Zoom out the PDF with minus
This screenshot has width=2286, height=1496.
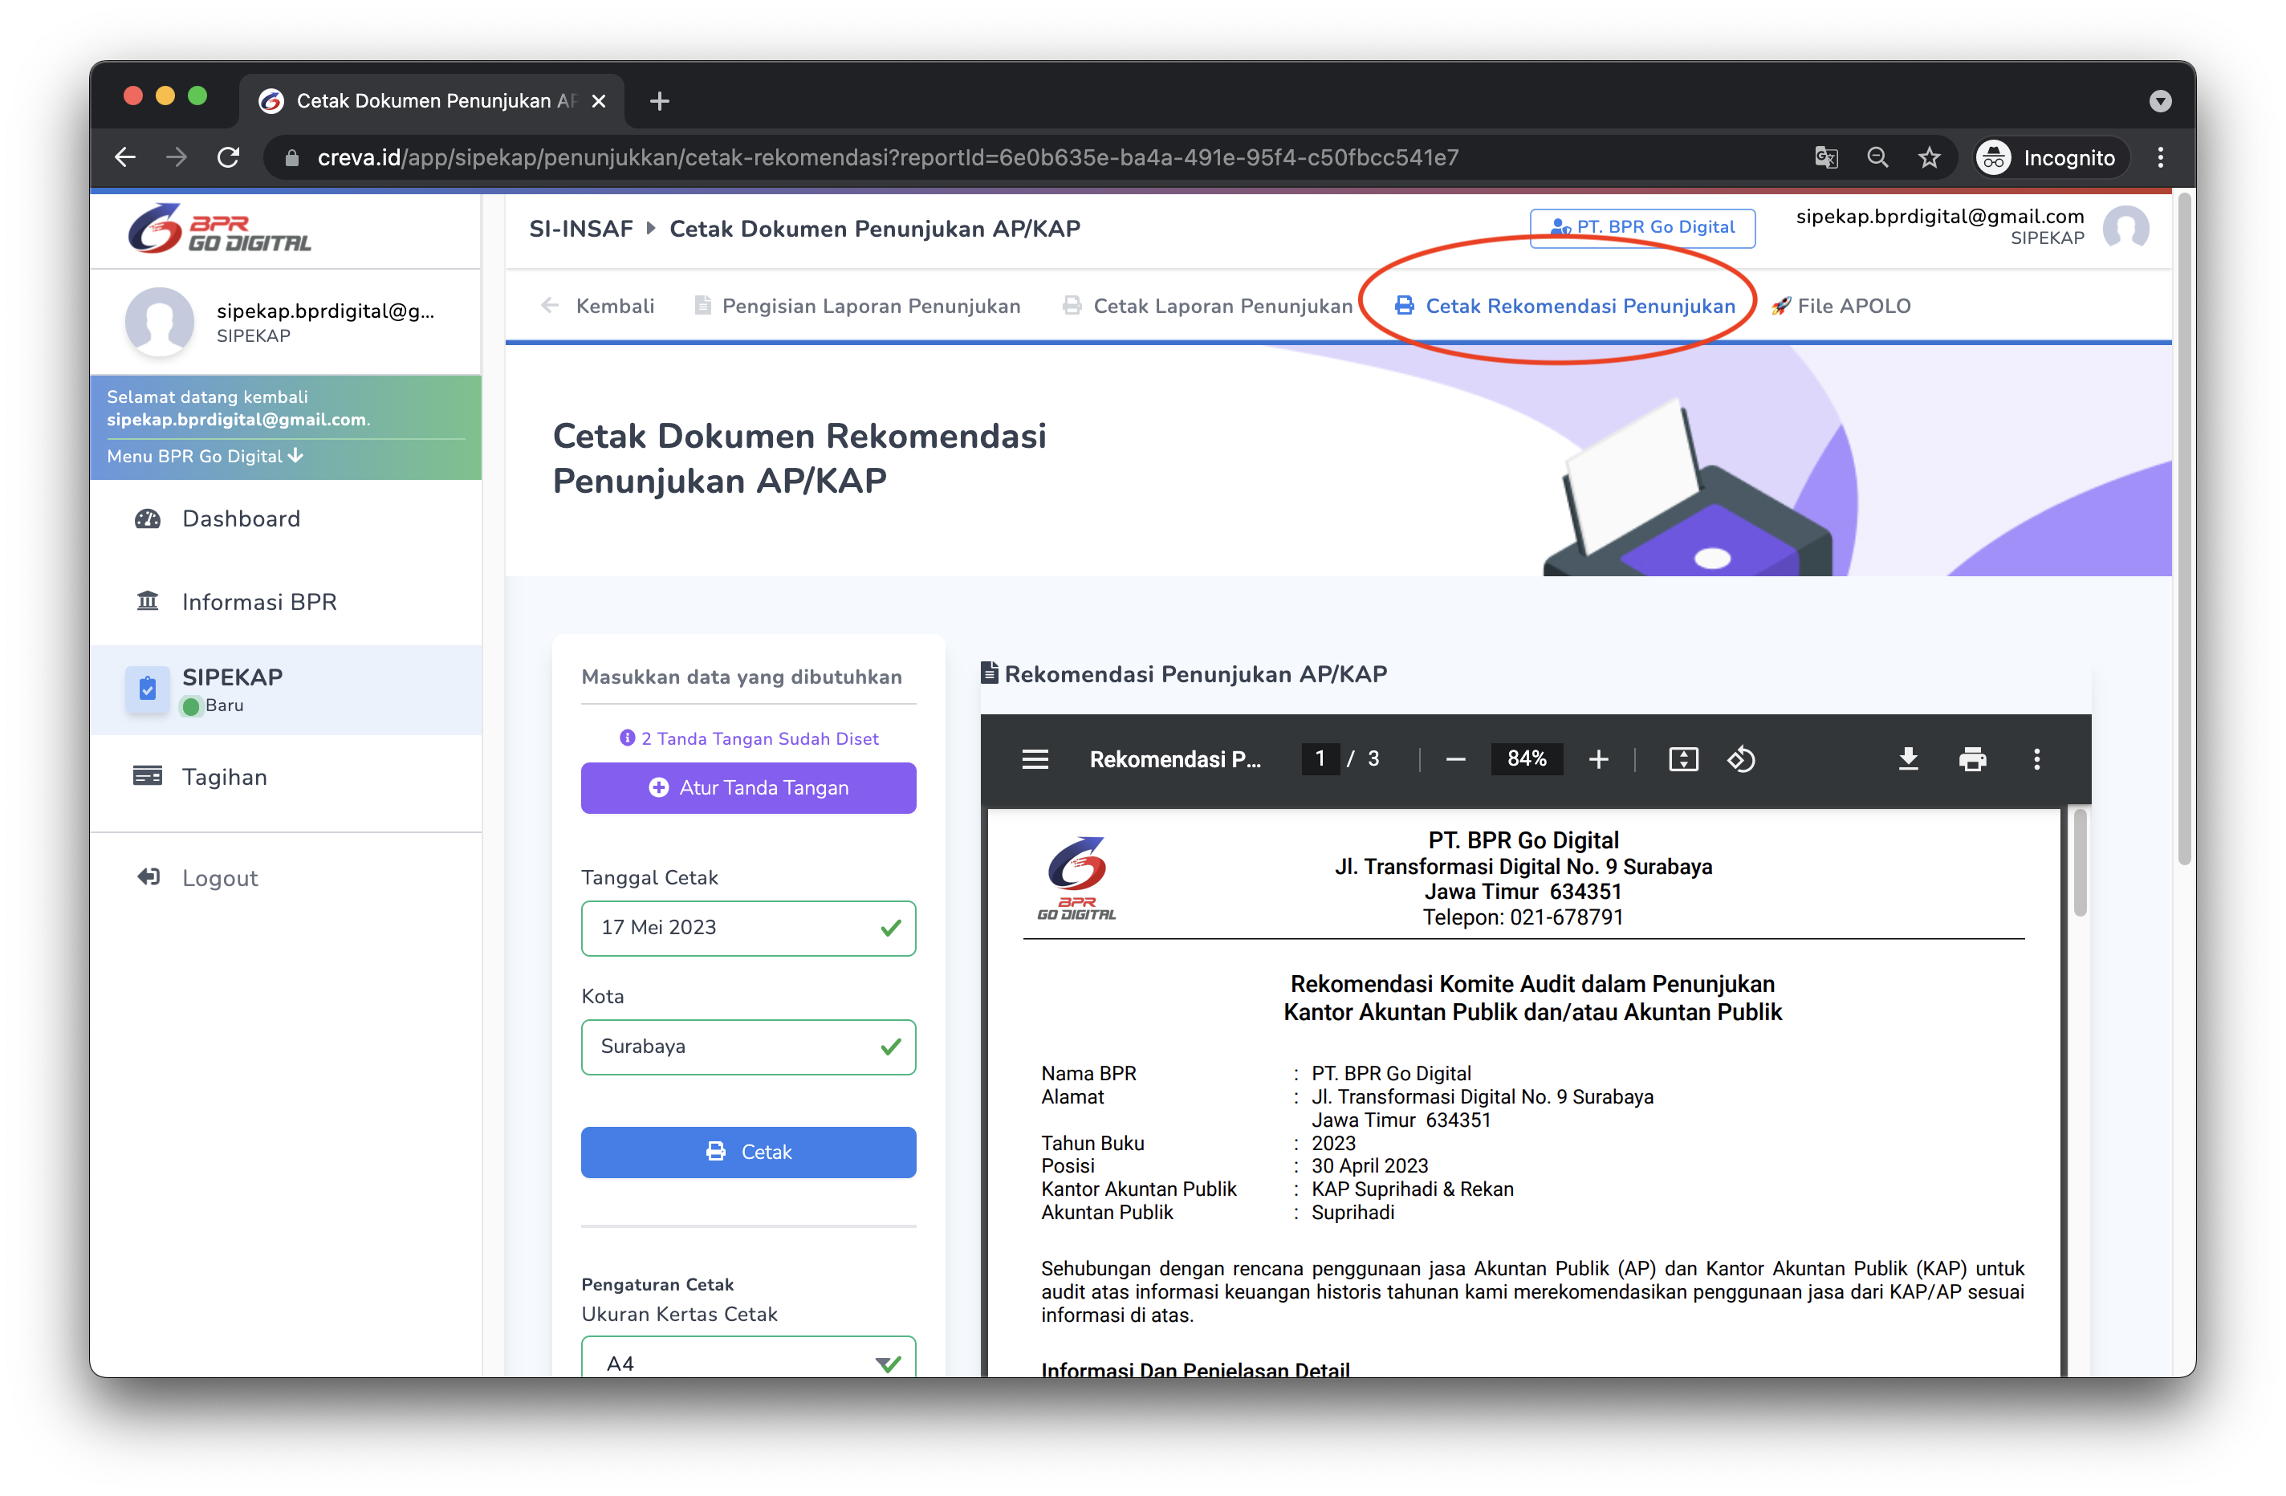tap(1455, 759)
